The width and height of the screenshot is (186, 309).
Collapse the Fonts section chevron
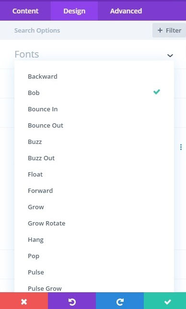click(x=170, y=55)
